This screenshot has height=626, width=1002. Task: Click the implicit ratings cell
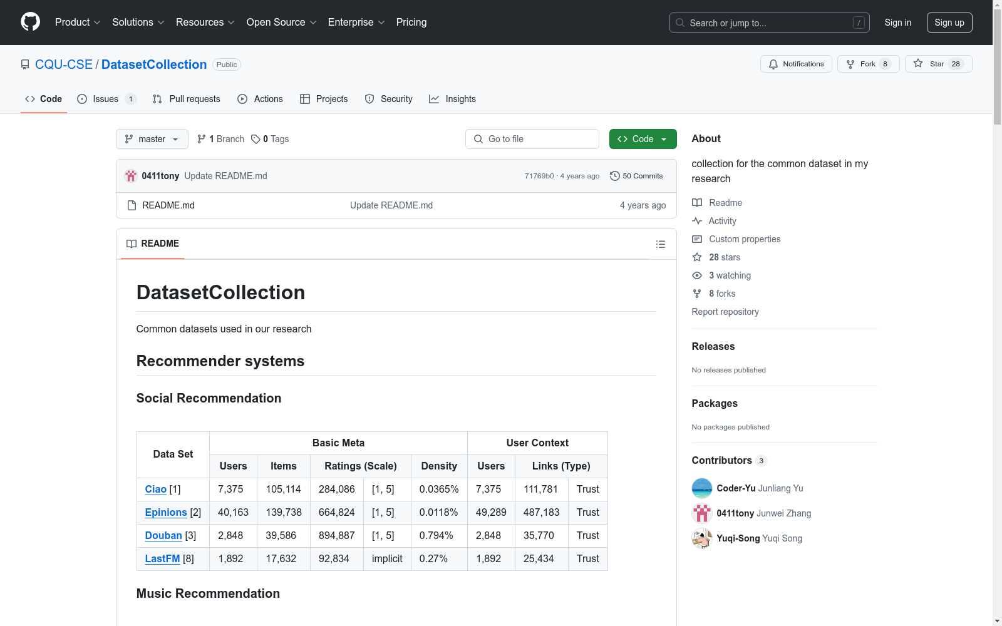pos(387,558)
